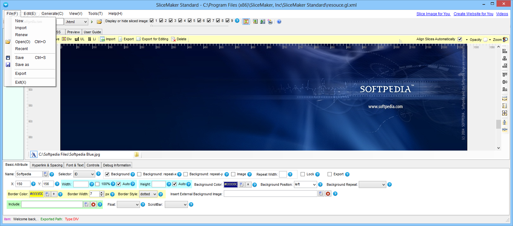Click the Border Color yellow field

tap(36, 194)
